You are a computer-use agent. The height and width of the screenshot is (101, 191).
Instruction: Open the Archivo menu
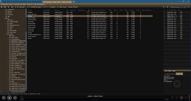pos(4,2)
